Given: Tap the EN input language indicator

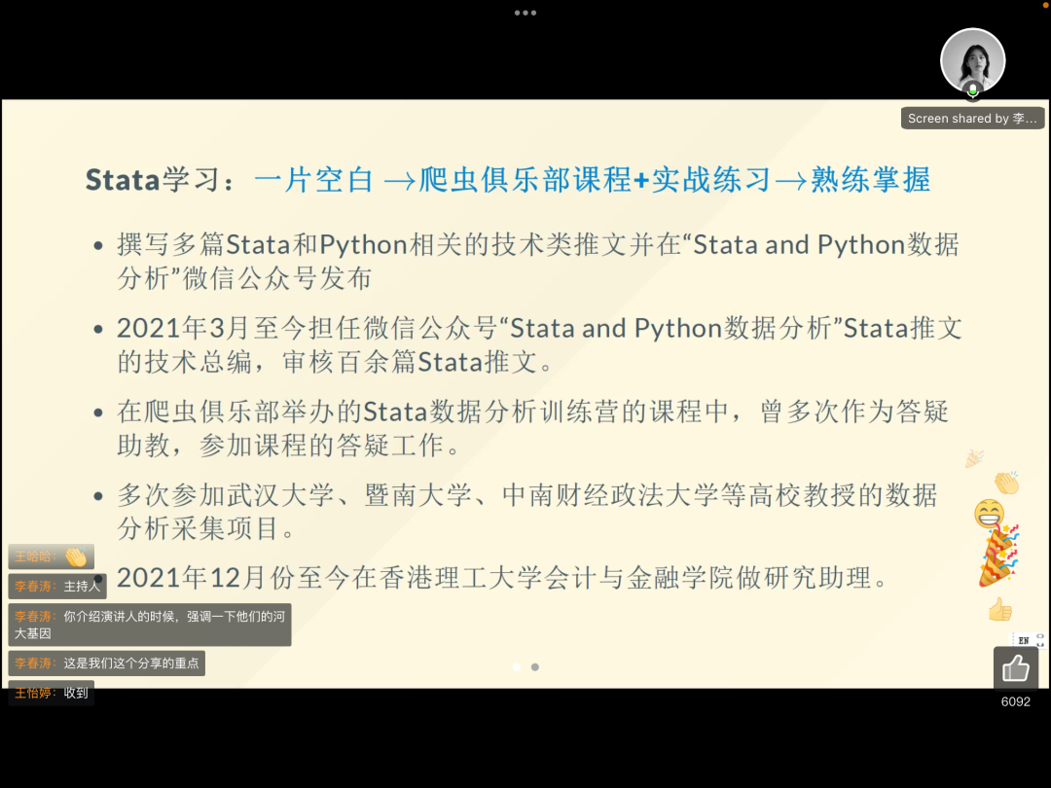Looking at the screenshot, I should pyautogui.click(x=1024, y=640).
